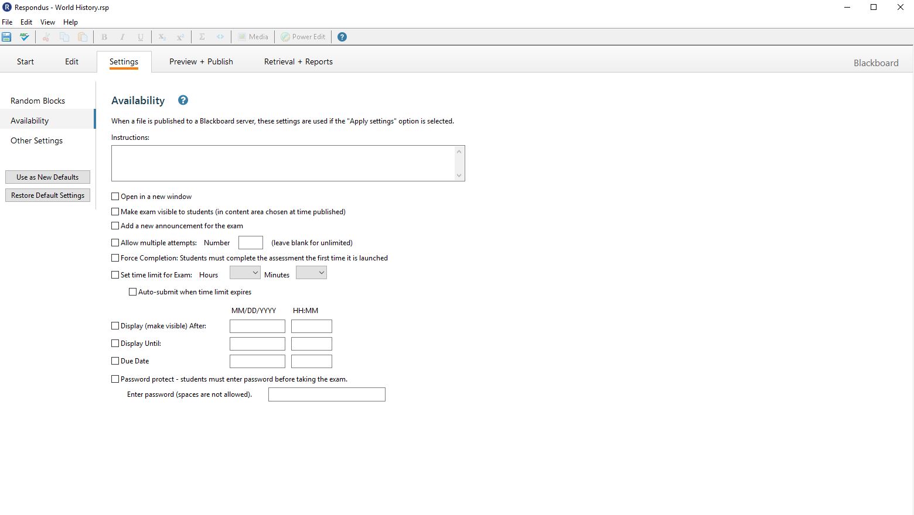Click the Help icon in the toolbar

(342, 37)
